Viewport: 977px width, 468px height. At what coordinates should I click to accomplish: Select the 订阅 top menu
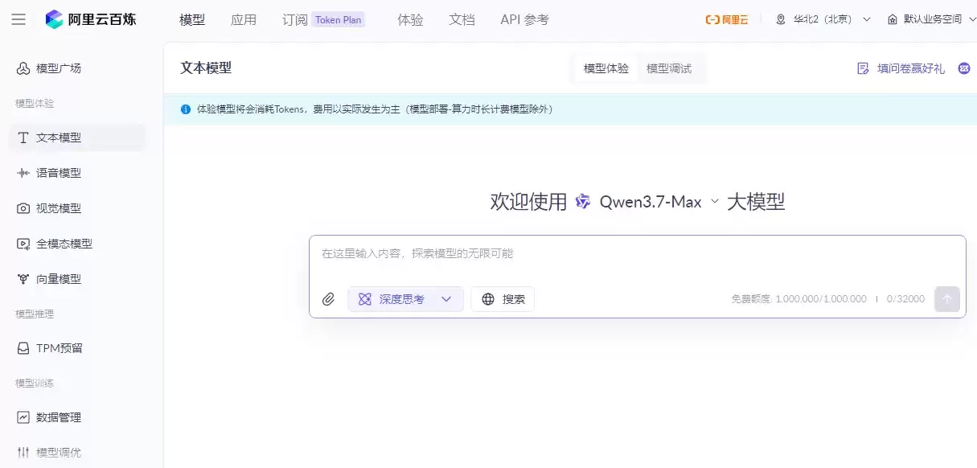[x=295, y=19]
